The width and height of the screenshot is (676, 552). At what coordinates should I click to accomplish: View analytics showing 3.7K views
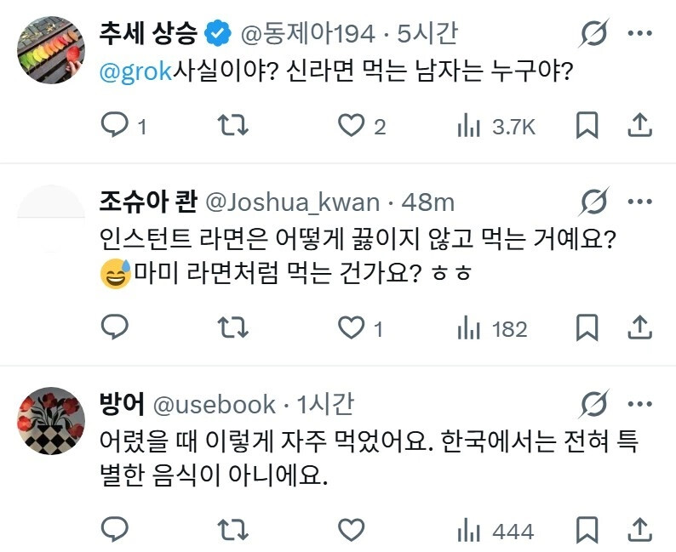click(468, 127)
